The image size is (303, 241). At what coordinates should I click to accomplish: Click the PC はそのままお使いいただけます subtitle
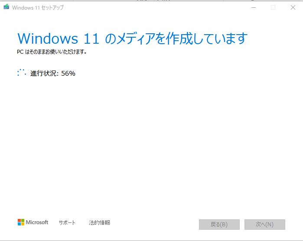click(x=52, y=52)
